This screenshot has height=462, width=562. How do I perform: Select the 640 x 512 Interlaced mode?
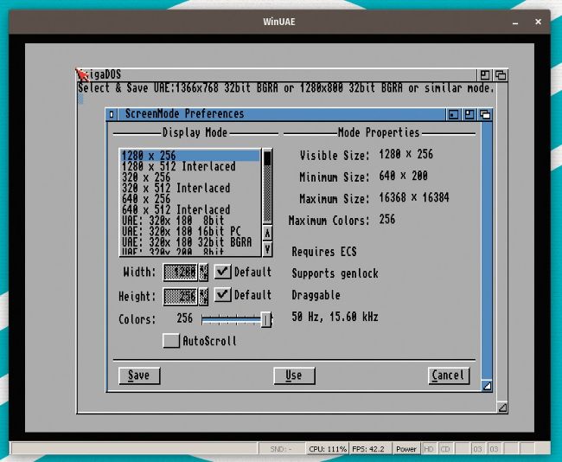176,209
